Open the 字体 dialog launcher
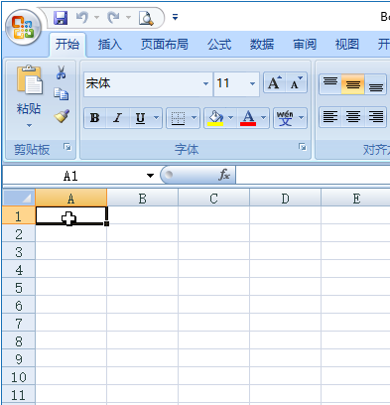The width and height of the screenshot is (390, 405). pyautogui.click(x=303, y=147)
